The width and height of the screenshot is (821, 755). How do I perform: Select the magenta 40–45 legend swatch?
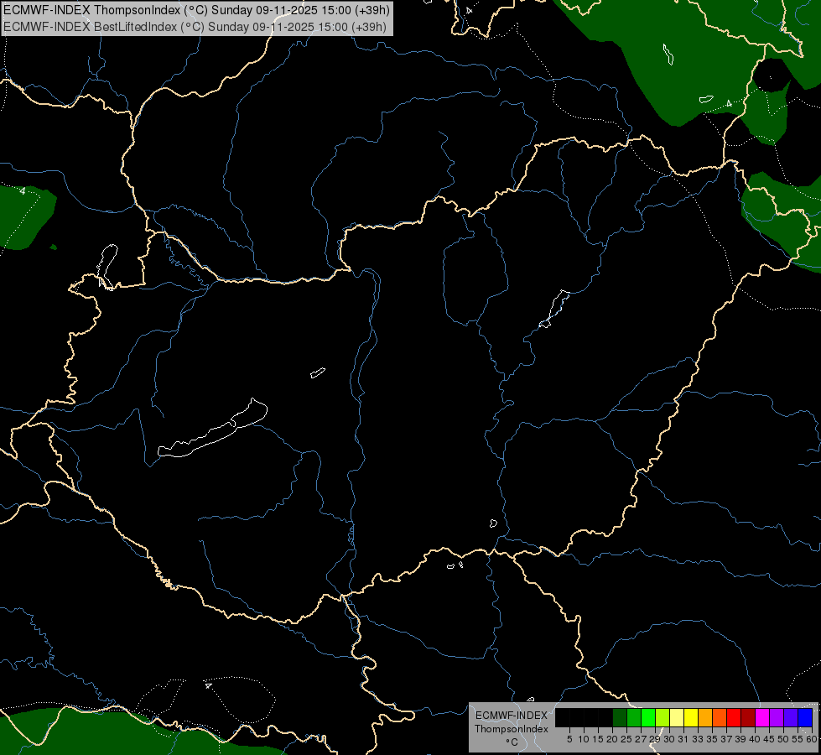click(762, 717)
